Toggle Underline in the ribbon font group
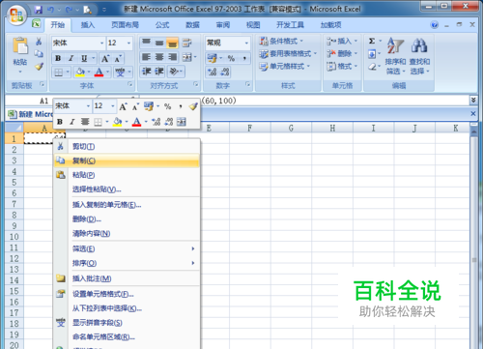483x349 pixels. click(84, 58)
